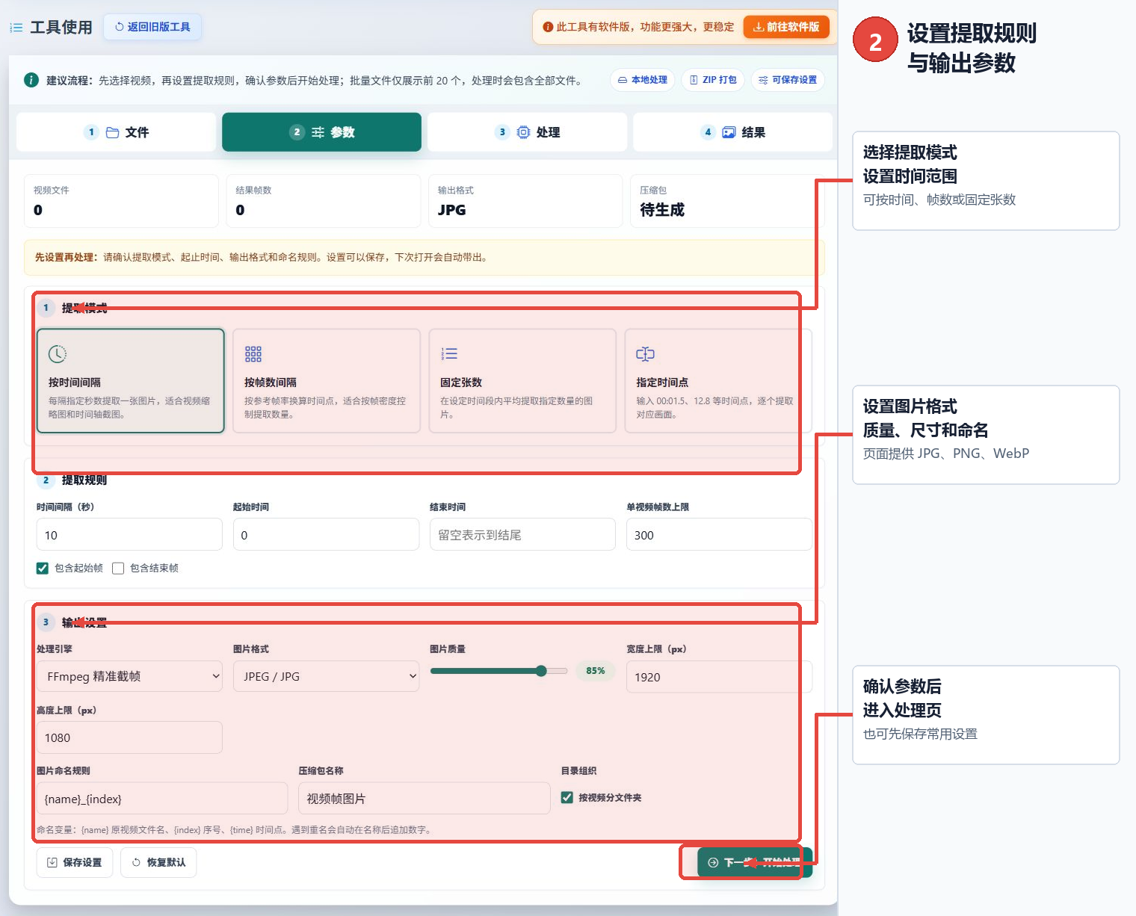
Task: Click the 可保存设置 badge
Action: click(x=788, y=80)
